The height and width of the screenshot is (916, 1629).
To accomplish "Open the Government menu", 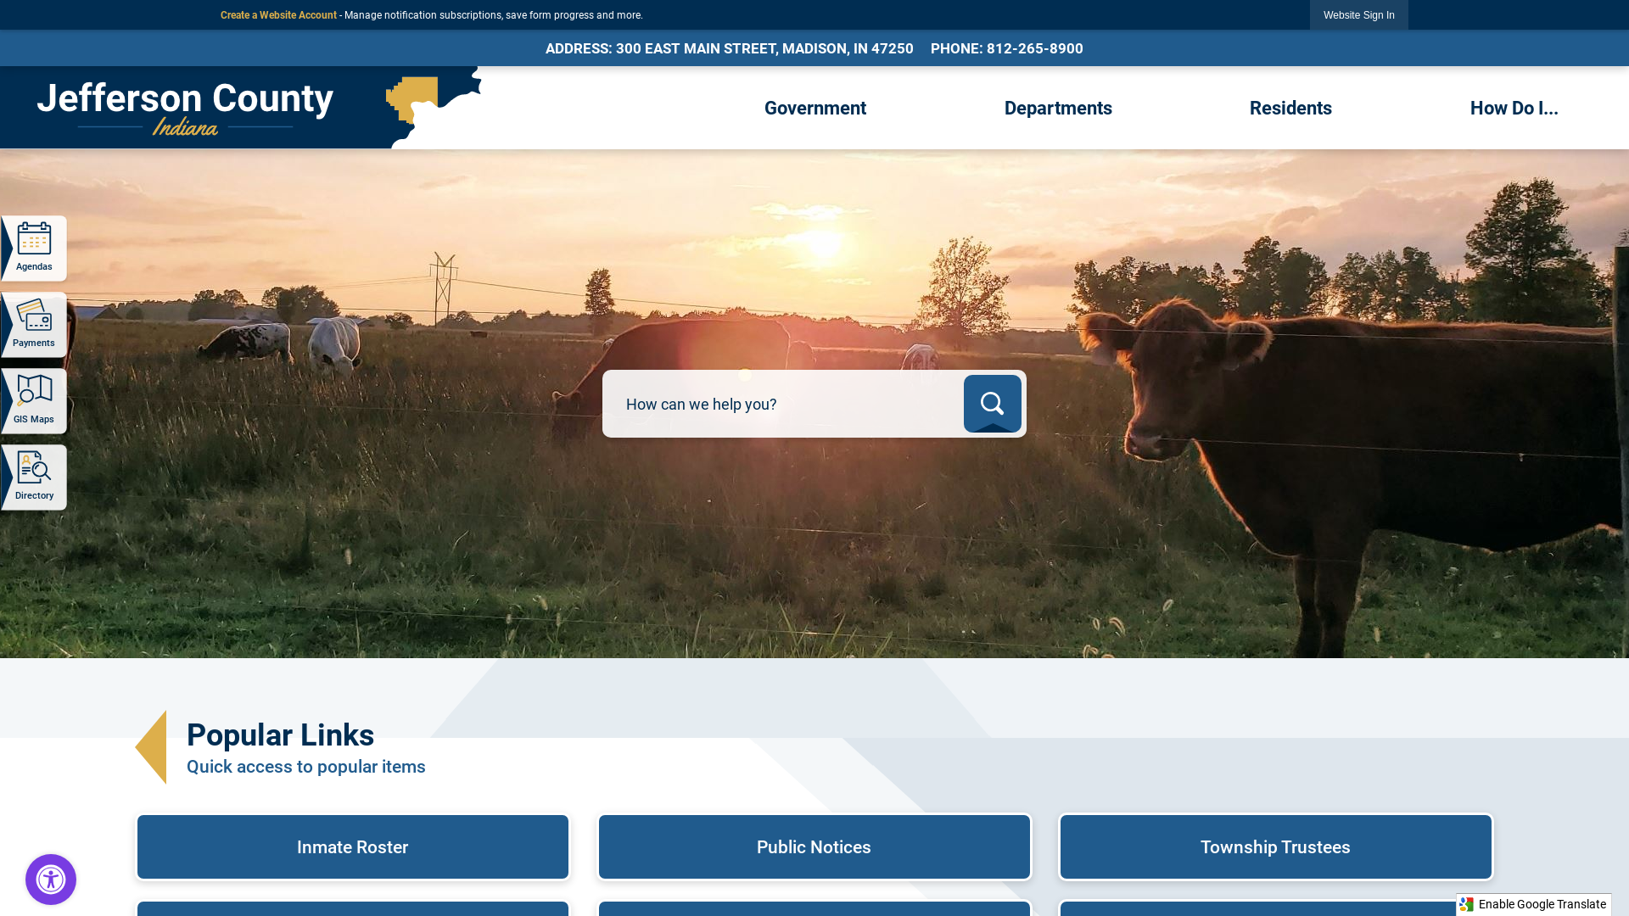I will [814, 108].
